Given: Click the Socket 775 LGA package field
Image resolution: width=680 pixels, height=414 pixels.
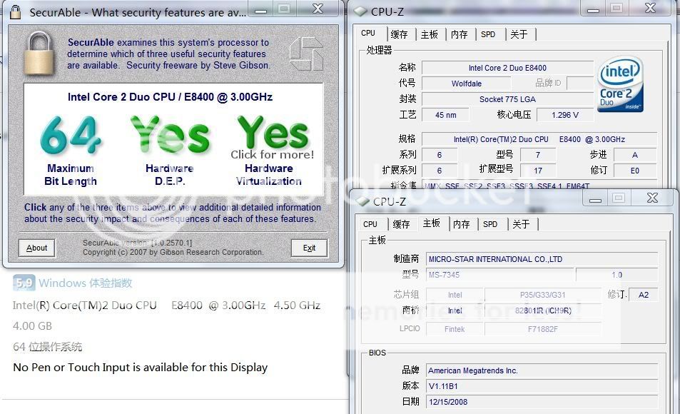Looking at the screenshot, I should click(507, 99).
